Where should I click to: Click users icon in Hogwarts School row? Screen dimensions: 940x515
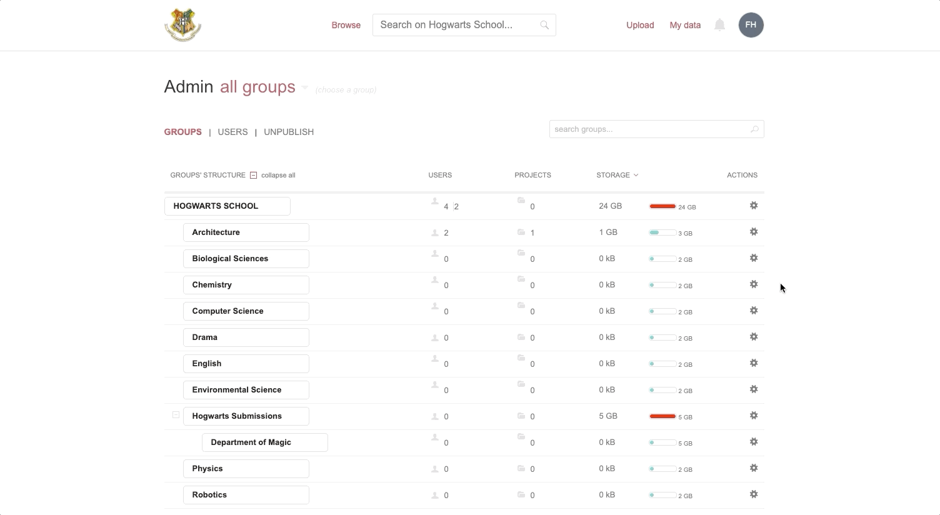click(x=435, y=201)
